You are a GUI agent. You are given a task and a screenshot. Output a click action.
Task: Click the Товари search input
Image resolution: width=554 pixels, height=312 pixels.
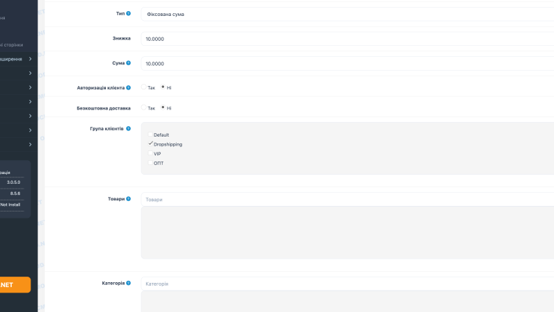click(348, 200)
